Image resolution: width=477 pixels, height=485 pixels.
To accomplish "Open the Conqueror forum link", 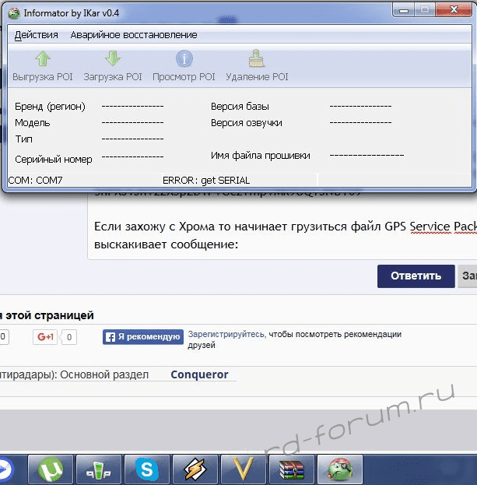I will coord(199,374).
